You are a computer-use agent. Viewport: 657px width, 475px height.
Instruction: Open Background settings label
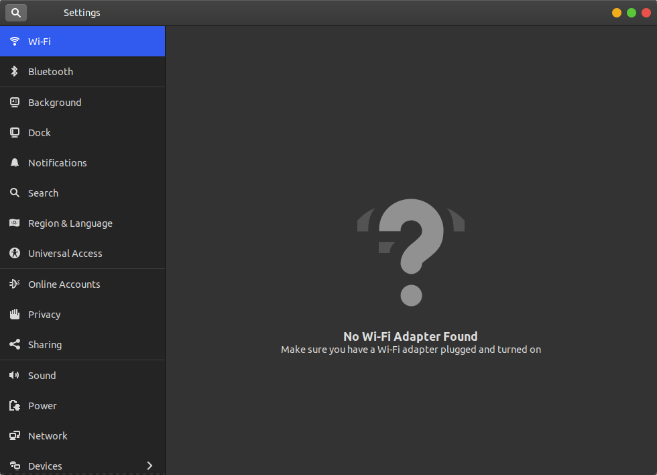click(55, 103)
